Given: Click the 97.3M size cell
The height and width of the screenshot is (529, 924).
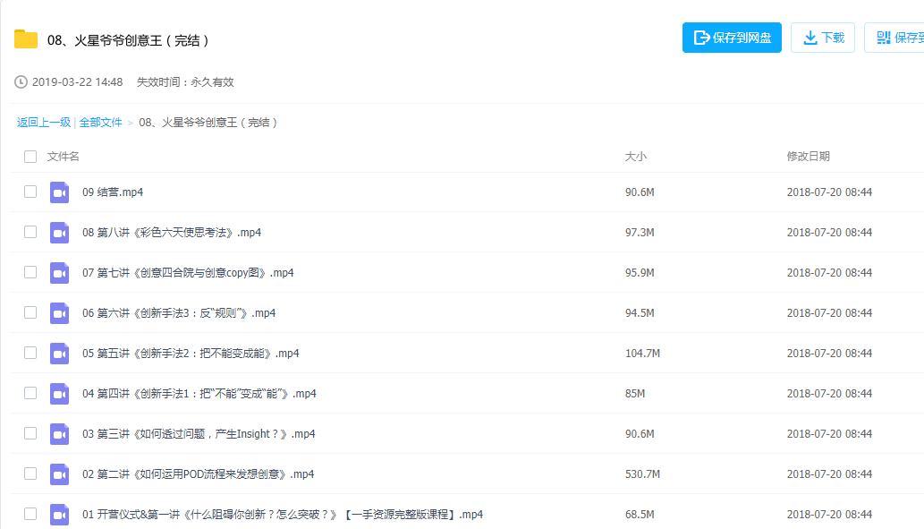Looking at the screenshot, I should pyautogui.click(x=640, y=233).
